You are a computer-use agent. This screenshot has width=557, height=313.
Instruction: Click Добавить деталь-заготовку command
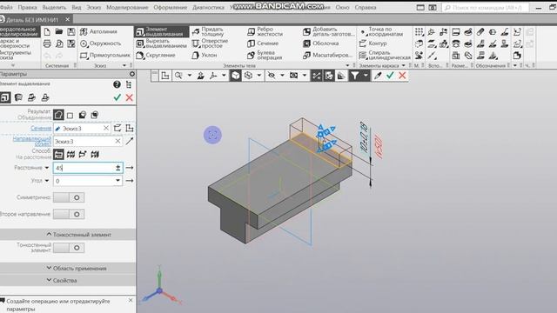pyautogui.click(x=329, y=31)
